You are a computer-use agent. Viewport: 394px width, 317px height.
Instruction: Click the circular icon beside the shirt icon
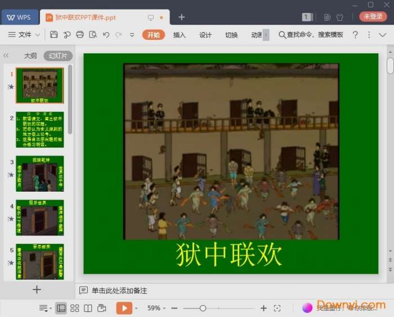pyautogui.click(x=327, y=17)
